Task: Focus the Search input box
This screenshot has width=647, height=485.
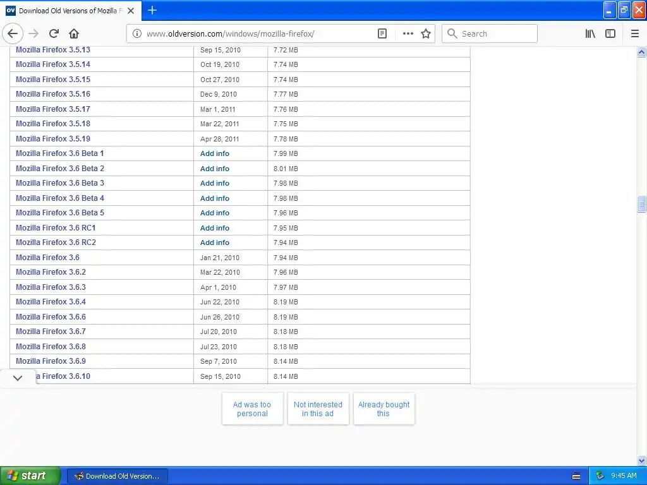Action: pos(490,34)
